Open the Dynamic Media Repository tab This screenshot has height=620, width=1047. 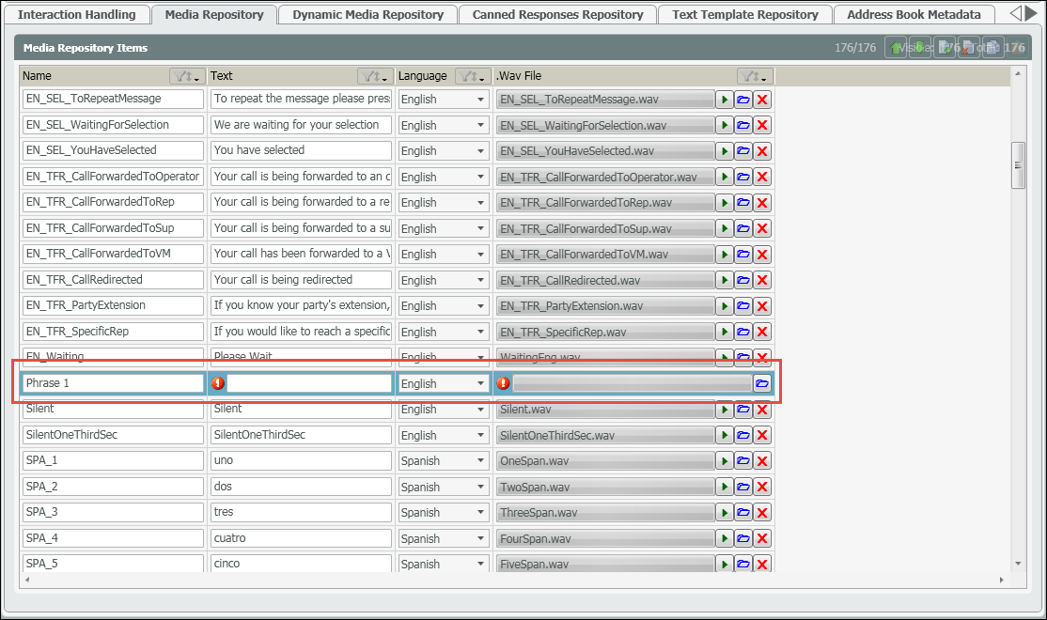(x=367, y=14)
